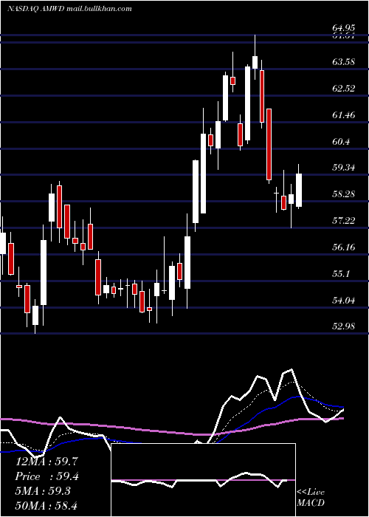Select the 58.28 price level label
The height and width of the screenshot is (517, 369).
pyautogui.click(x=344, y=194)
